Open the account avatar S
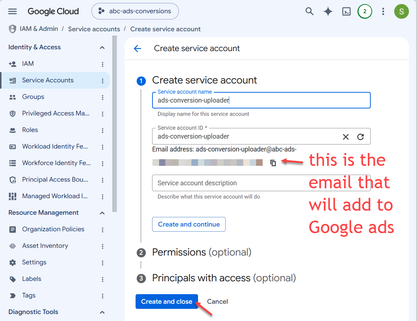Screen dimensions: 417x321 point(401,11)
